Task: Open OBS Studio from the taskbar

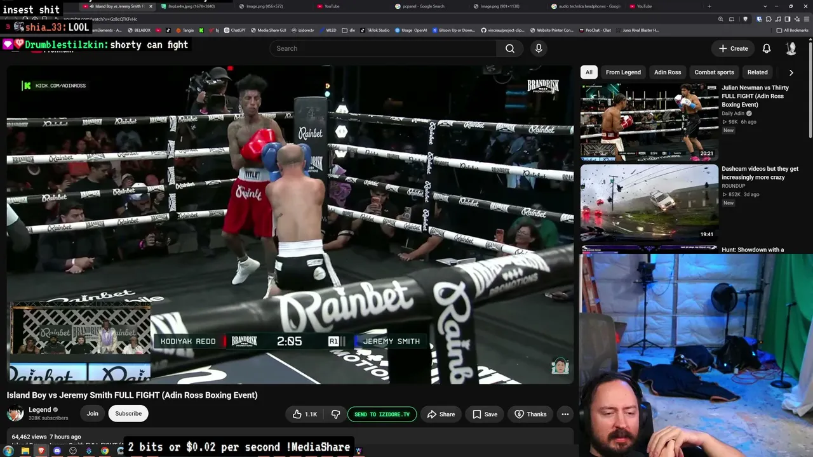Action: coord(73,451)
